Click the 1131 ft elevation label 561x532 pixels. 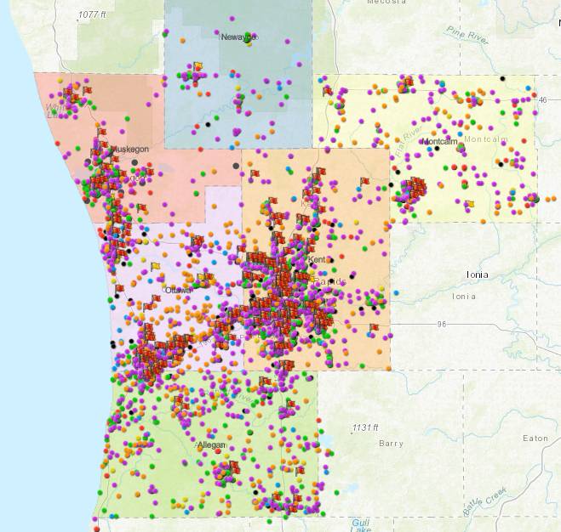tap(370, 427)
